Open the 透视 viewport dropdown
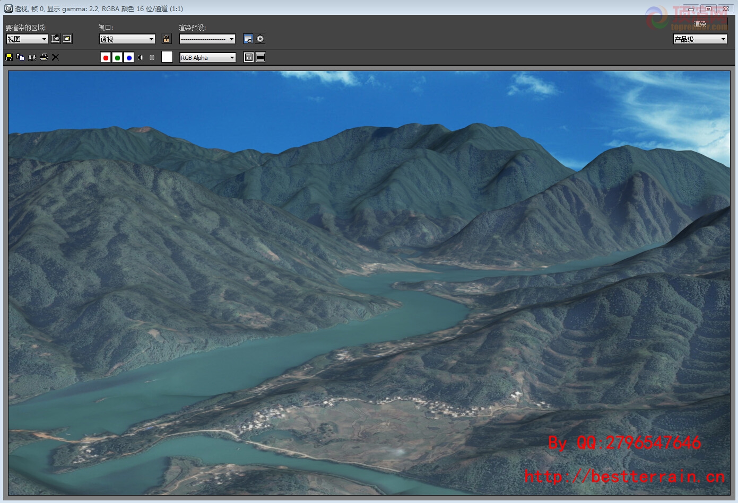 coord(127,39)
